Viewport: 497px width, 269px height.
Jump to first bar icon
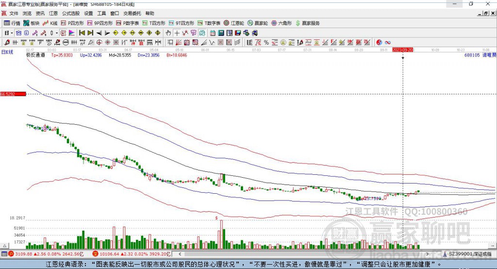[82, 33]
